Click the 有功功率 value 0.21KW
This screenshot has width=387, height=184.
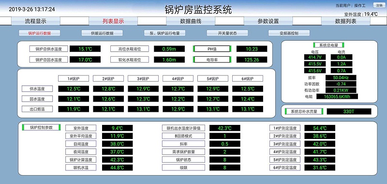coord(341,90)
